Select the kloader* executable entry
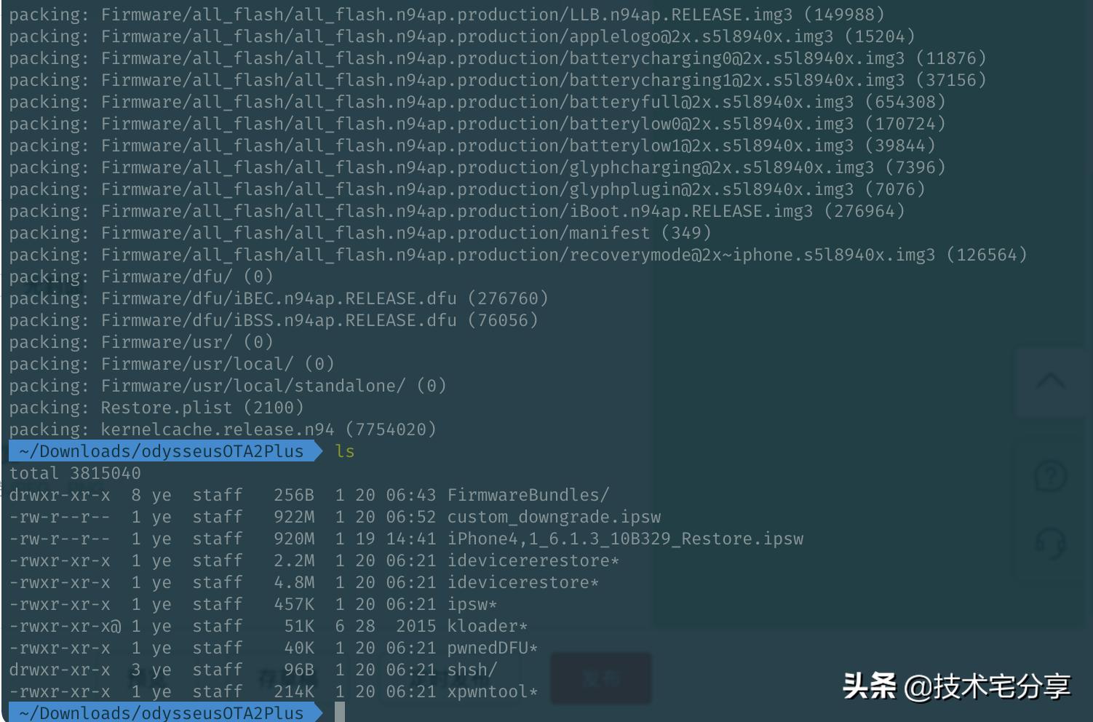Image resolution: width=1093 pixels, height=722 pixels. pos(490,626)
